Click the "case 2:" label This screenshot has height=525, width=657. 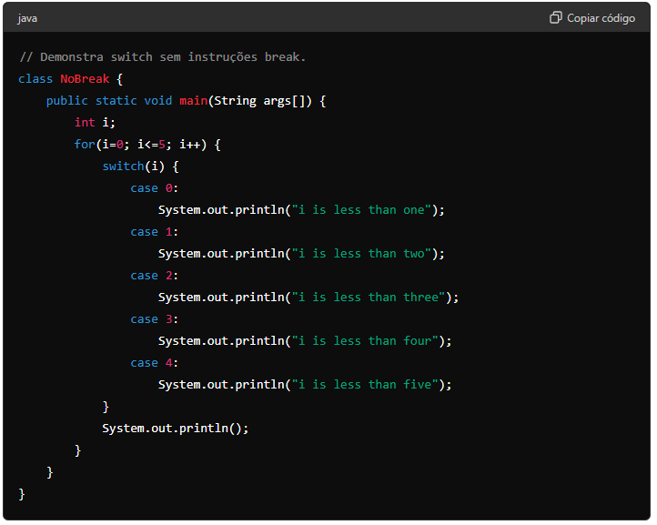click(154, 276)
